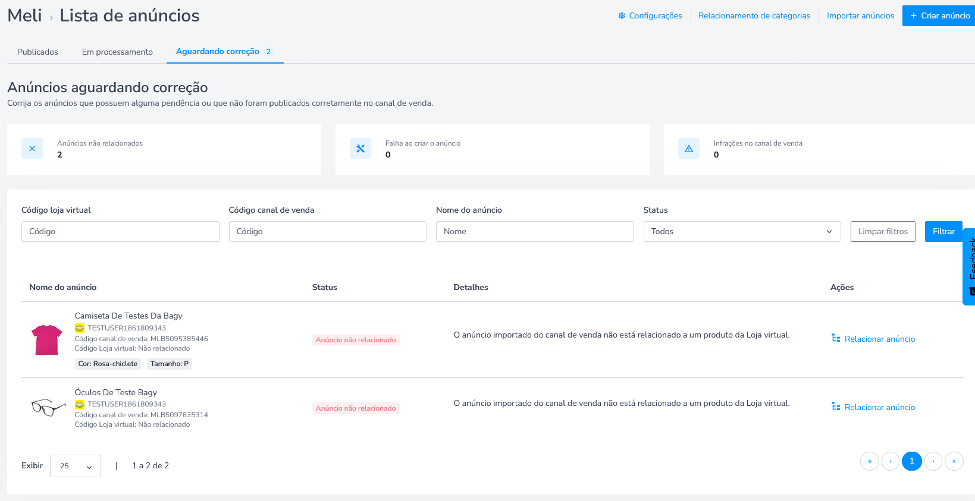Open Status dropdown showing Todos
The height and width of the screenshot is (501, 975).
point(742,231)
